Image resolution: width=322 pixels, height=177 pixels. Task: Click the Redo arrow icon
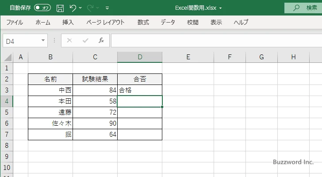tap(90, 8)
